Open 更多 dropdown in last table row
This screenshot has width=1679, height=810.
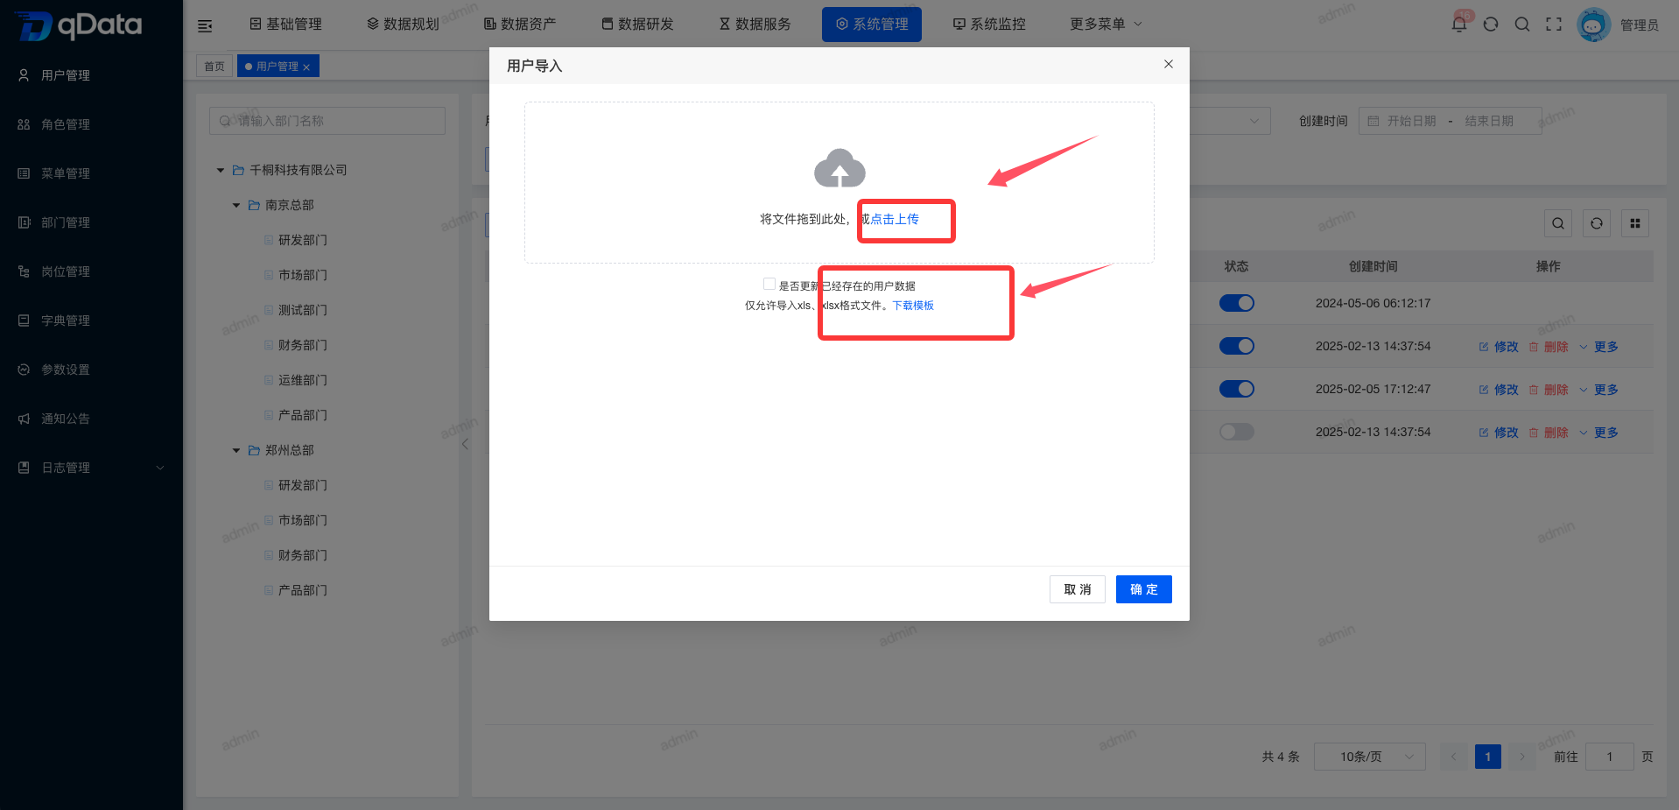coord(1598,432)
